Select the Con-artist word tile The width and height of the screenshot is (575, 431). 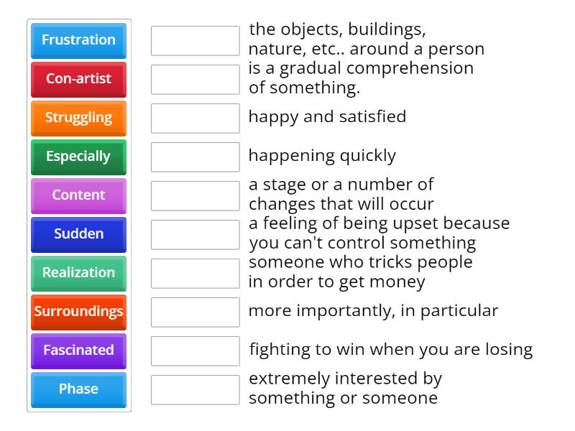point(78,80)
